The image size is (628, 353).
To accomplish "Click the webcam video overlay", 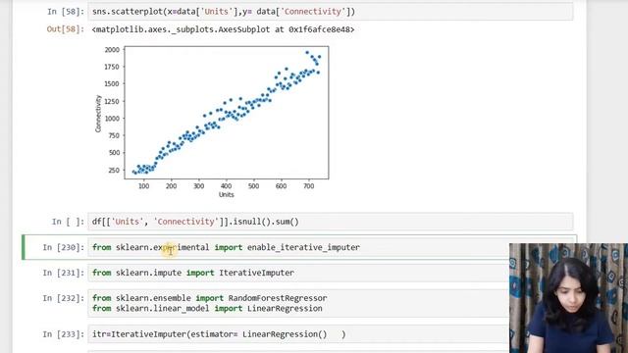I will pyautogui.click(x=568, y=298).
